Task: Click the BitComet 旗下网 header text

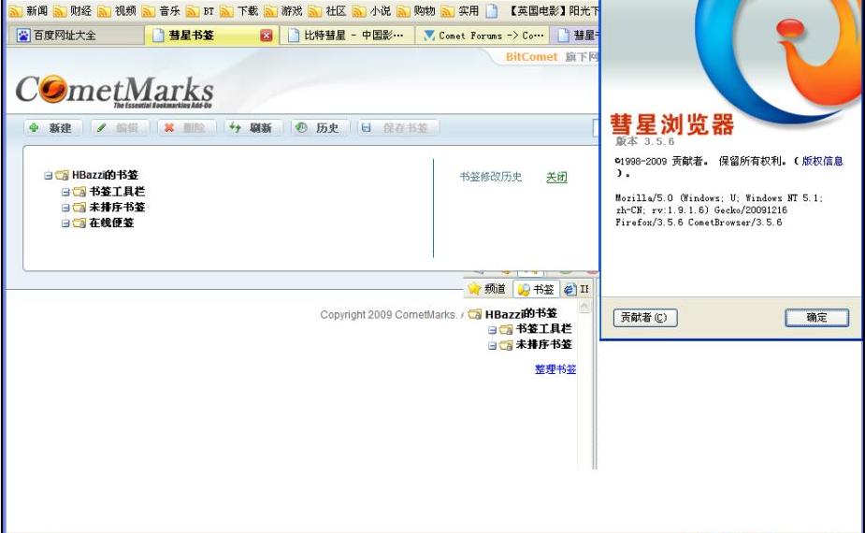Action: point(553,57)
